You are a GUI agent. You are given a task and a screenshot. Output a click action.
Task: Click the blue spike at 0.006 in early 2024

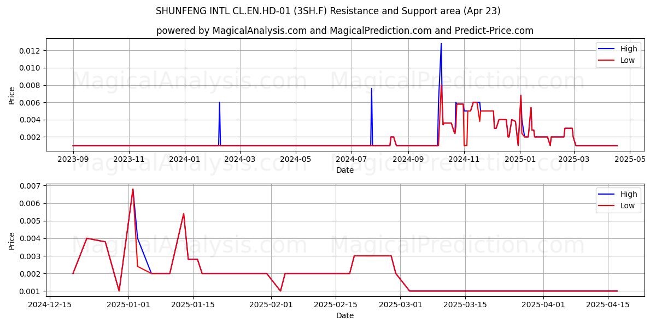pyautogui.click(x=220, y=103)
